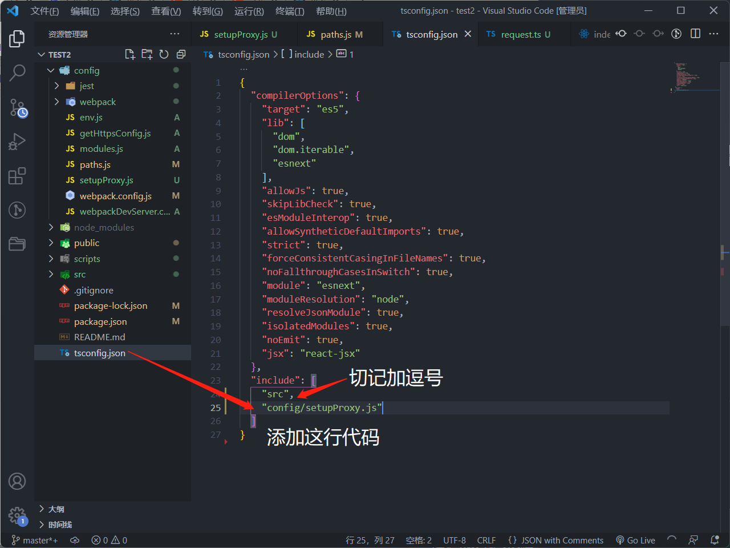This screenshot has width=730, height=548.
Task: Click the feedback icon in status bar
Action: pyautogui.click(x=693, y=540)
